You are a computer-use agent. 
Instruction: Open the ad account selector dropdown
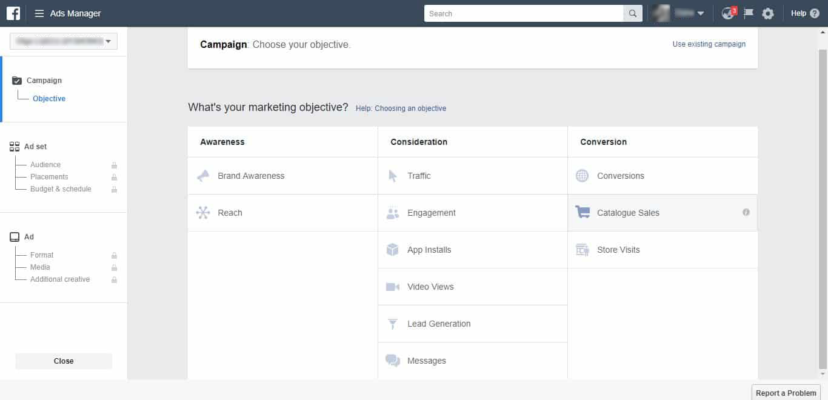[x=64, y=41]
